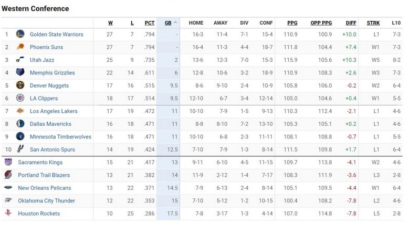
Task: Sort table by OPP PPG header
Action: click(x=321, y=23)
